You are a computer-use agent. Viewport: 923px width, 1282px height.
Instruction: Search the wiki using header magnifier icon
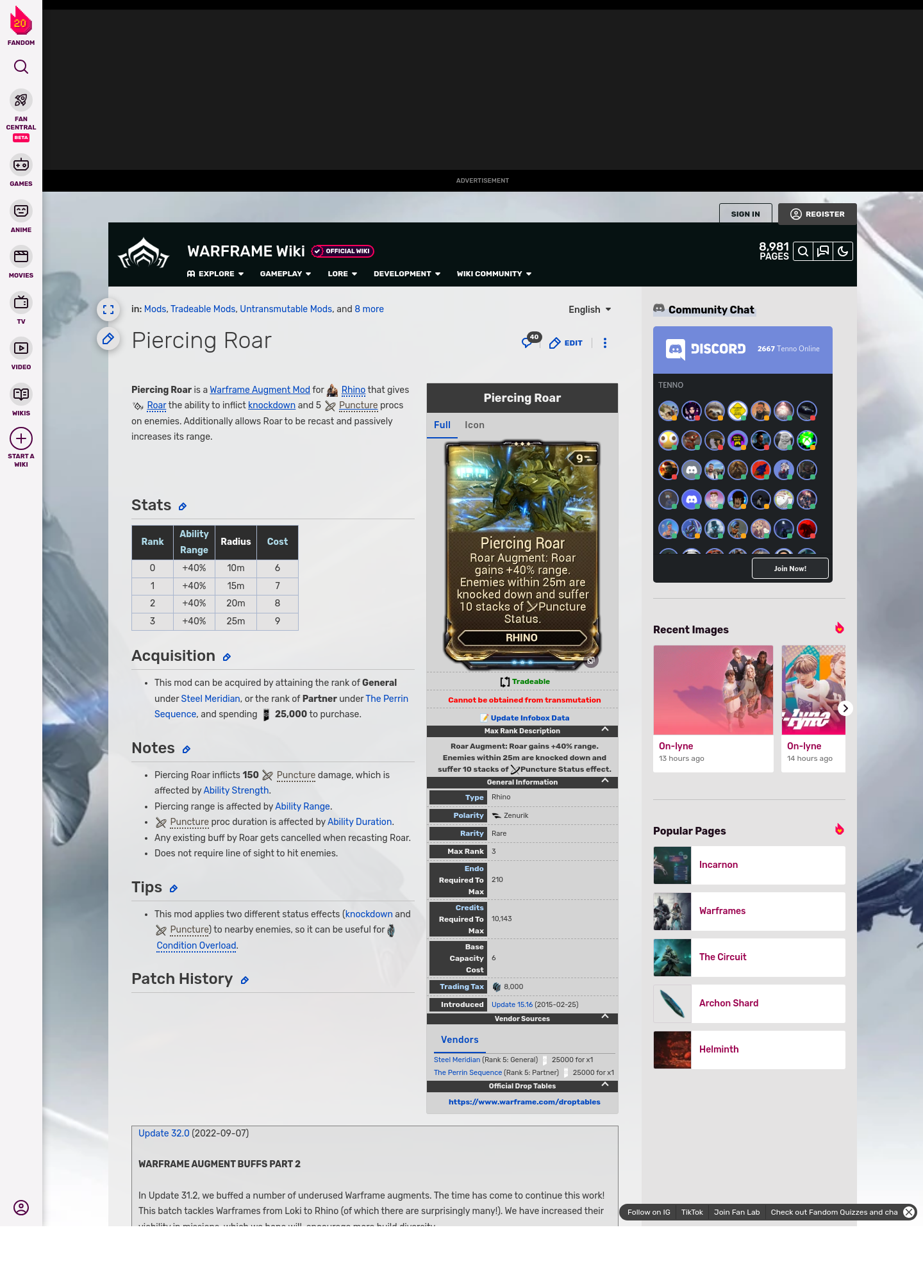pyautogui.click(x=803, y=251)
